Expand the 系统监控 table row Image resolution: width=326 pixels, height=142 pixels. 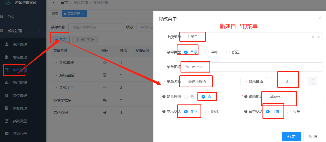[x=56, y=75]
